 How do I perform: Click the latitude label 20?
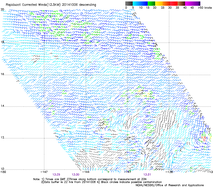2,9
